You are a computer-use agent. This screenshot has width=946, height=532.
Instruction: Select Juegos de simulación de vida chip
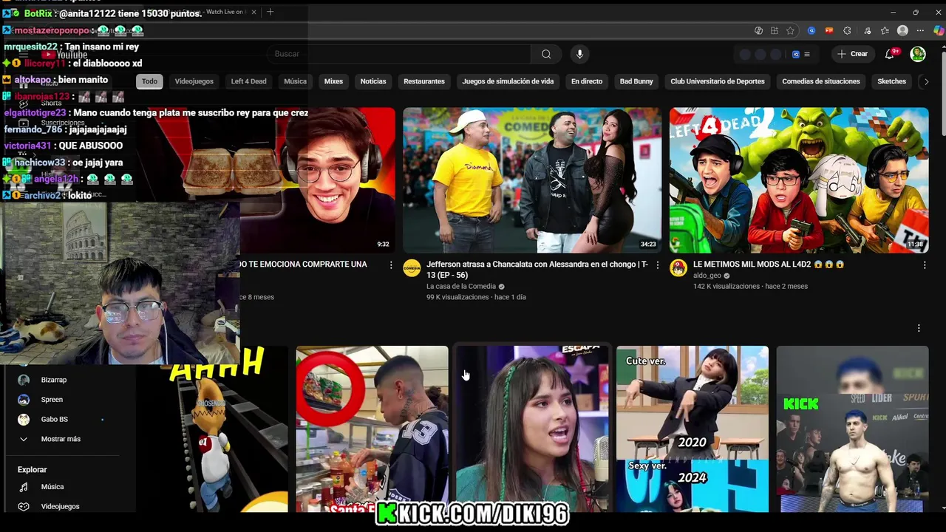coord(508,81)
